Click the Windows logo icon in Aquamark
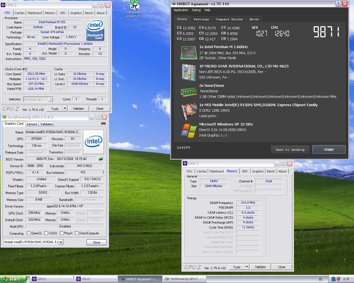The image size is (354, 283). 189,131
